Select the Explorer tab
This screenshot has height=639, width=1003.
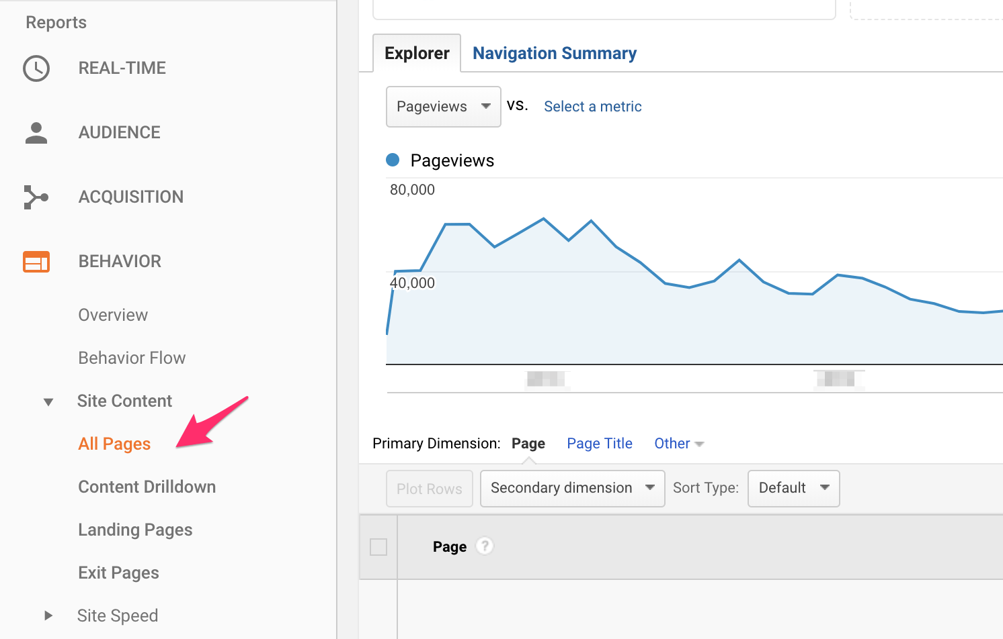tap(417, 54)
